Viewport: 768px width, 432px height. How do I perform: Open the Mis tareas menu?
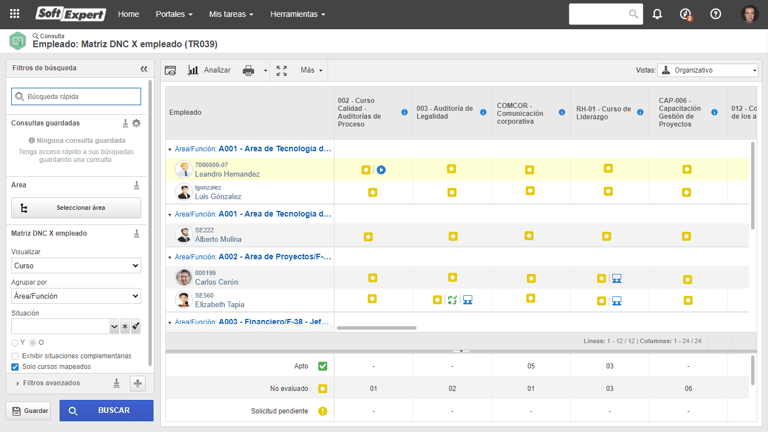(x=231, y=14)
